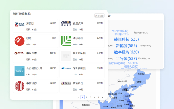The image size is (174, 109).
Task: Click 芯片制造(133) in the word cloud
Action: (x=144, y=58)
